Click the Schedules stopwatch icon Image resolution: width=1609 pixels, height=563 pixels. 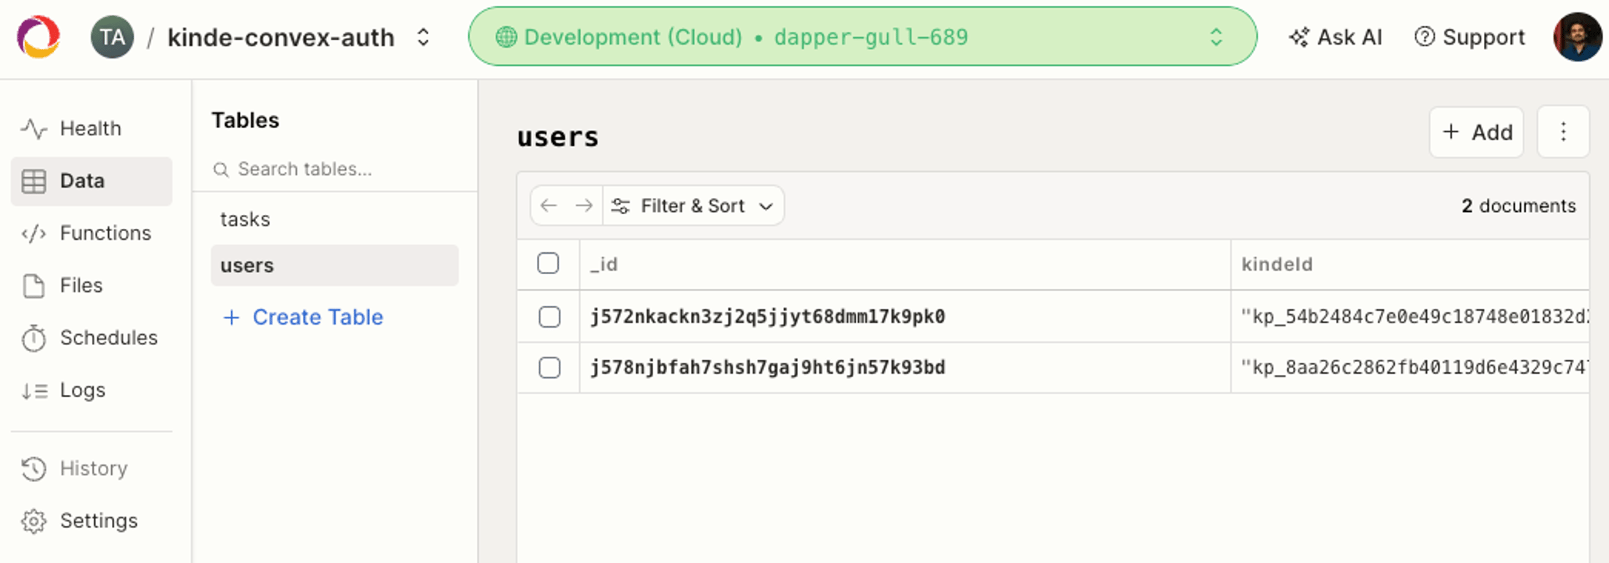(34, 338)
